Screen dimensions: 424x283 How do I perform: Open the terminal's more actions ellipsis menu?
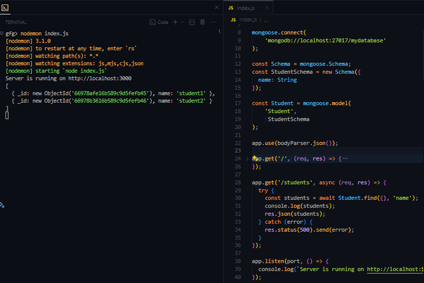(x=214, y=22)
